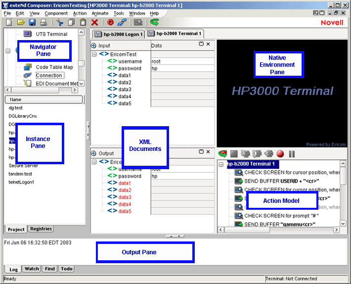The height and width of the screenshot is (284, 351).
Task: Click the New document toolbar icon
Action: (9, 22)
